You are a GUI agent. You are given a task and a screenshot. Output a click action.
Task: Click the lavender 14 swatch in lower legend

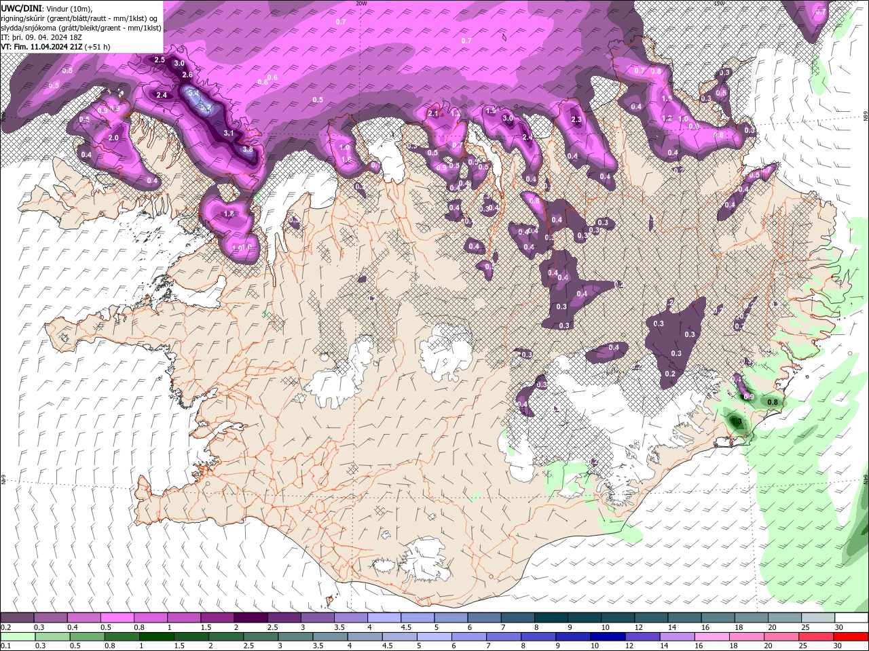click(678, 637)
